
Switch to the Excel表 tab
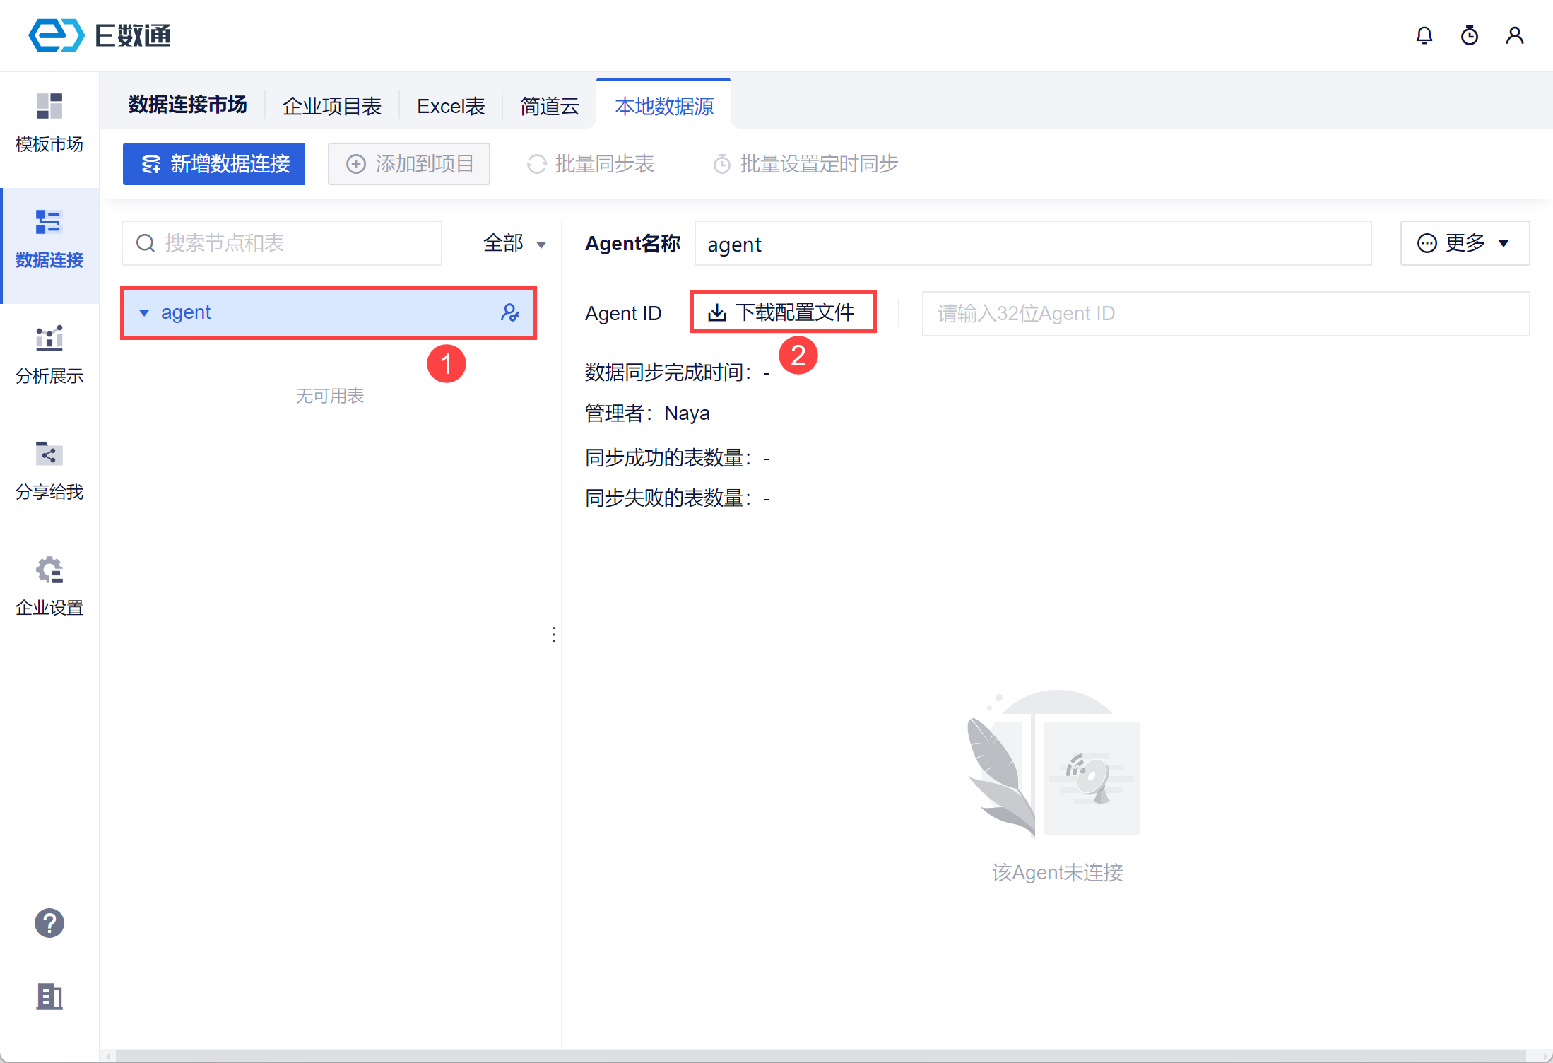pos(451,106)
